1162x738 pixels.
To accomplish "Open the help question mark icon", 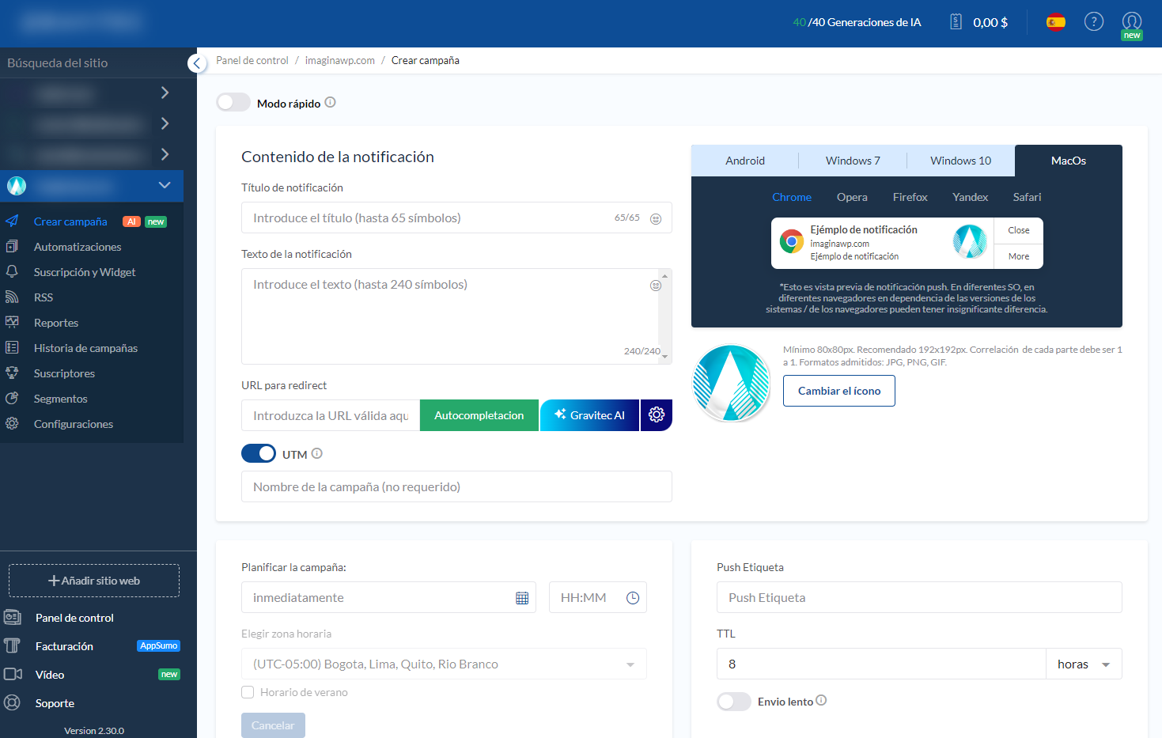I will [x=1093, y=22].
